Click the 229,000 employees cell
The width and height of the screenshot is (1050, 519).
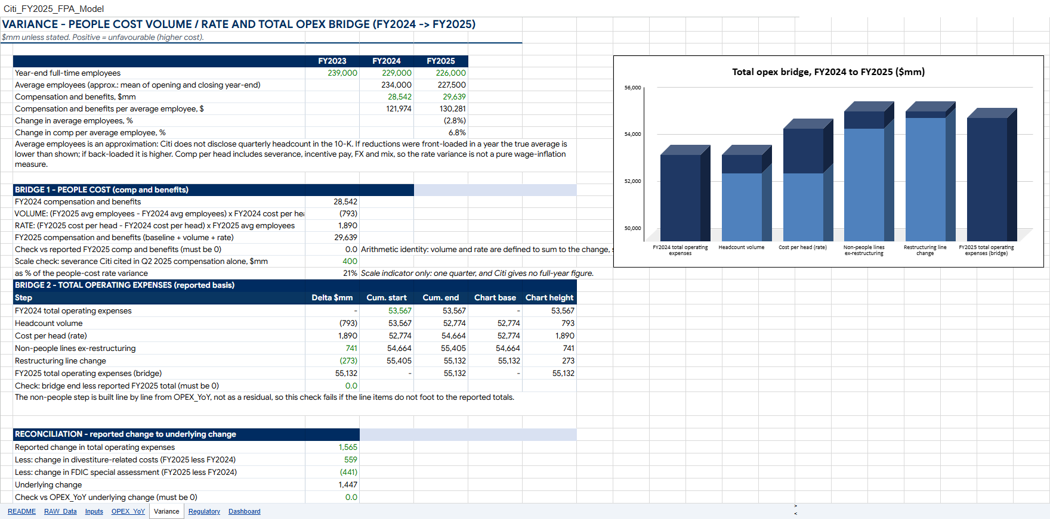(x=397, y=73)
